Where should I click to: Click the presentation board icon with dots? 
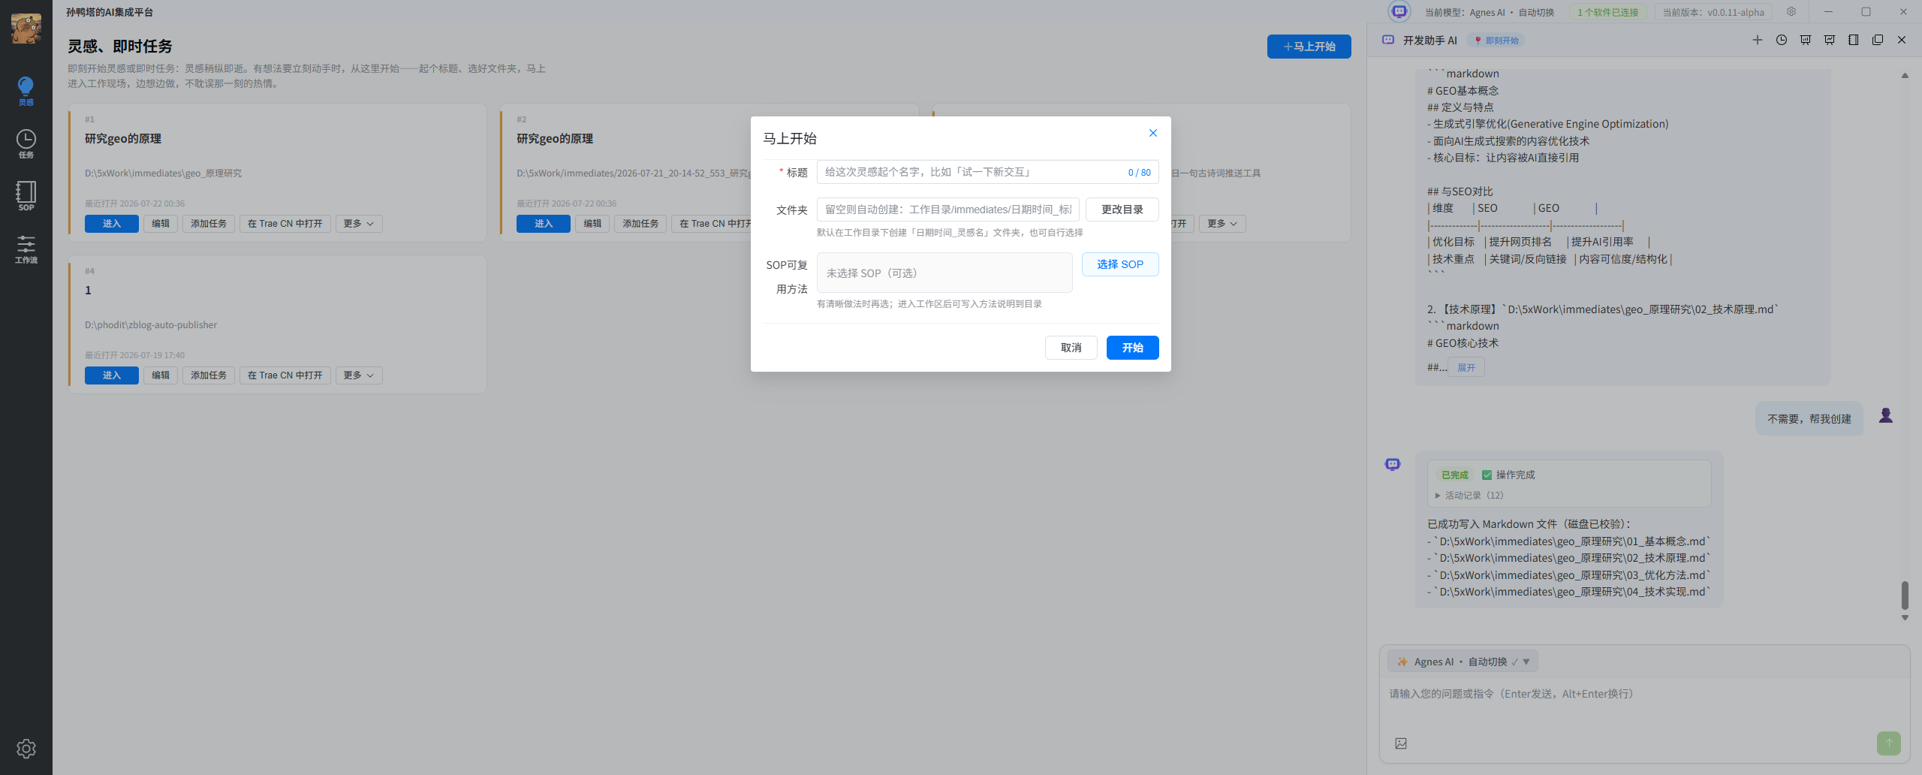click(x=1806, y=41)
